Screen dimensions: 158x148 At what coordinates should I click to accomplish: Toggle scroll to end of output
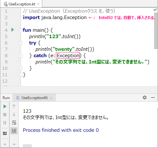(x=14, y=131)
